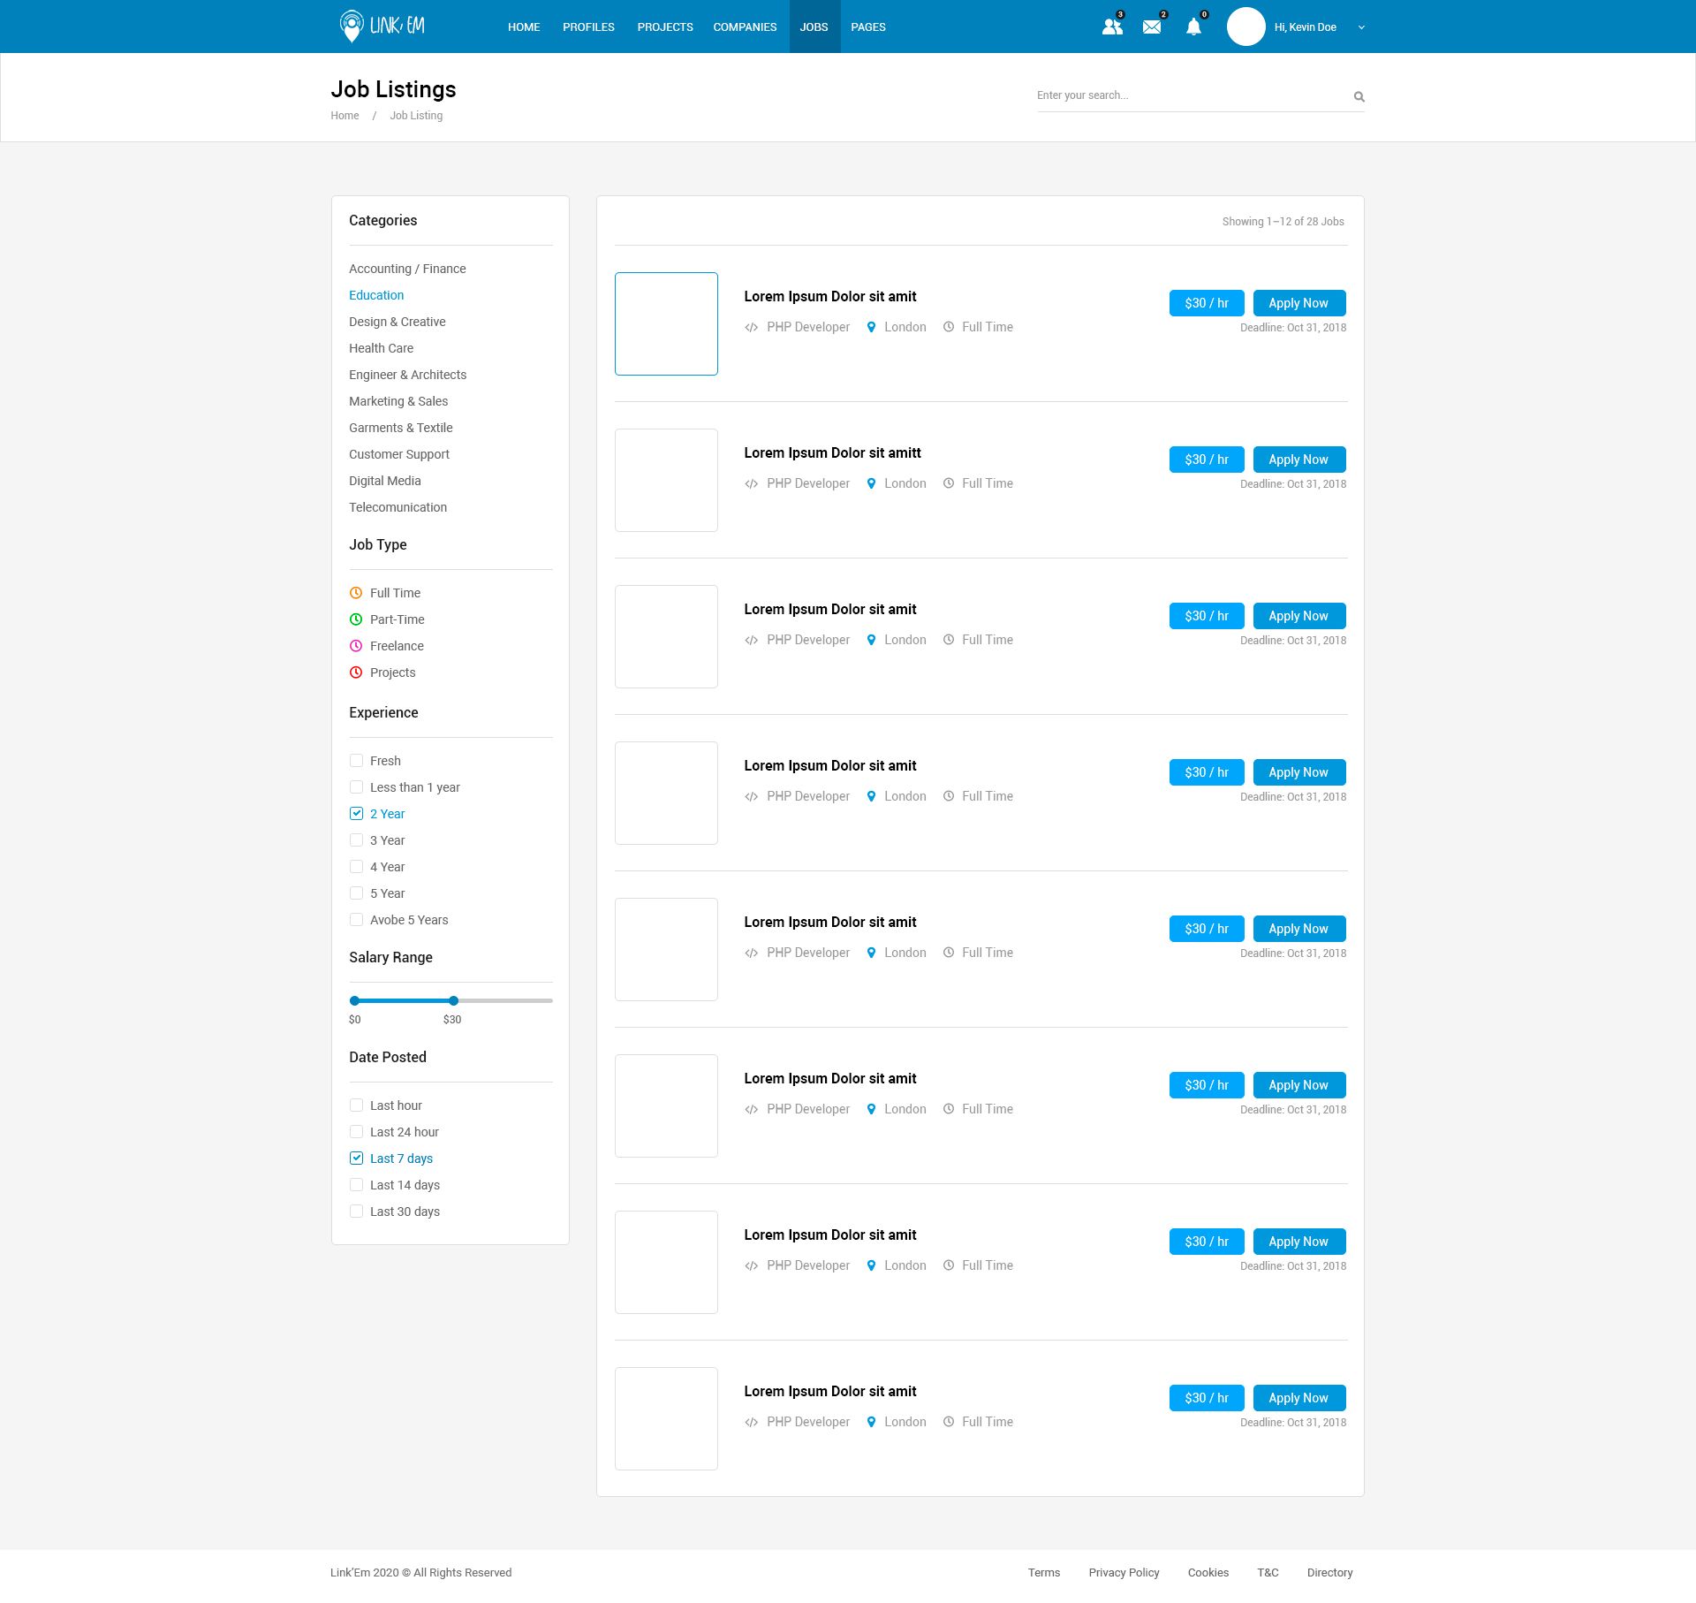Expand the Kevin Doe account dropdown arrow
Screen dimensions: 1696x1603
click(x=1361, y=27)
